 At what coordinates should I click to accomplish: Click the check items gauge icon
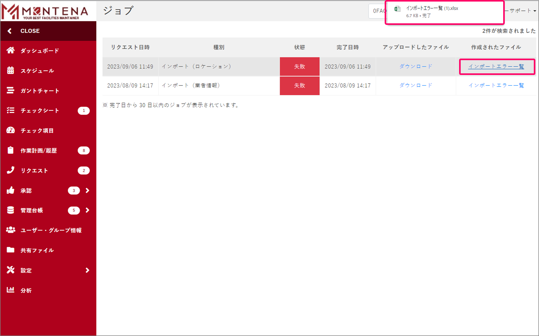tap(10, 130)
